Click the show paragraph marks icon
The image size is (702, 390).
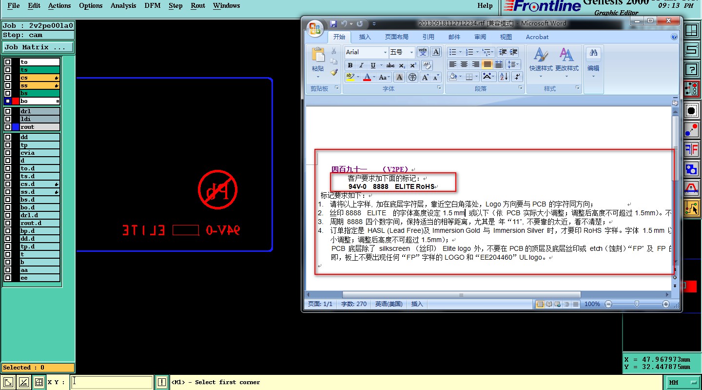point(517,77)
